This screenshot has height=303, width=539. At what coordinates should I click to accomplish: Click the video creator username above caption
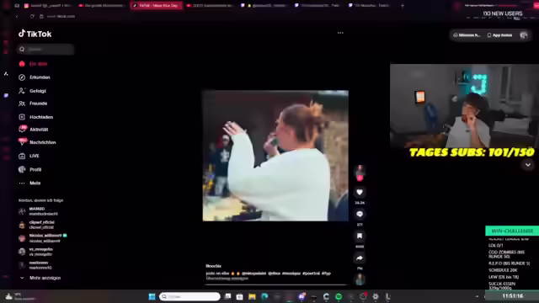pos(213,266)
